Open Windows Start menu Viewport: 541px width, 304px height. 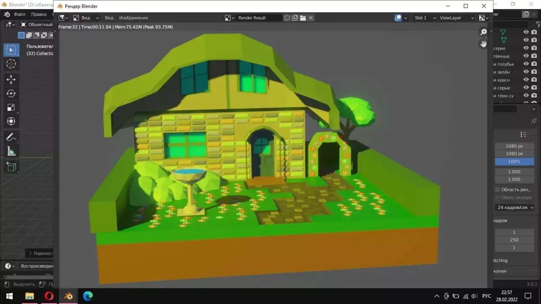point(9,296)
